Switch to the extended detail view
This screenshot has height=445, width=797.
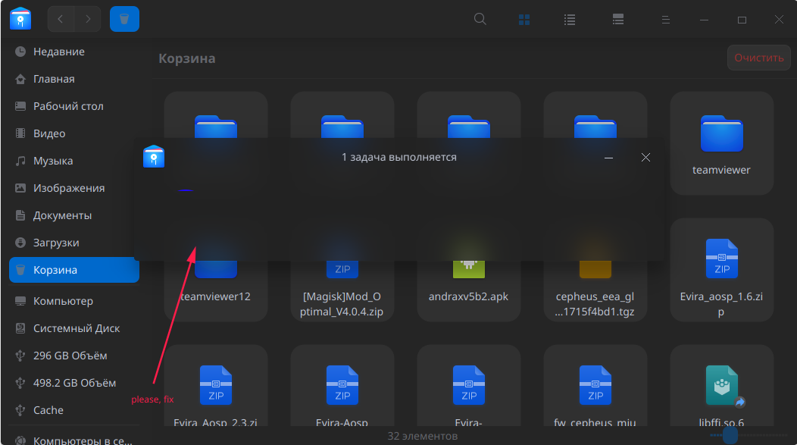(x=617, y=19)
